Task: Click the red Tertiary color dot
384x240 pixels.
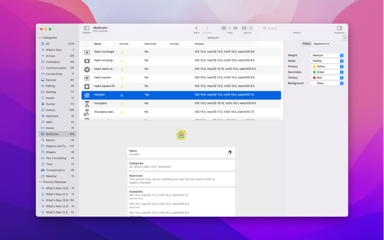Action: pyautogui.click(x=314, y=78)
